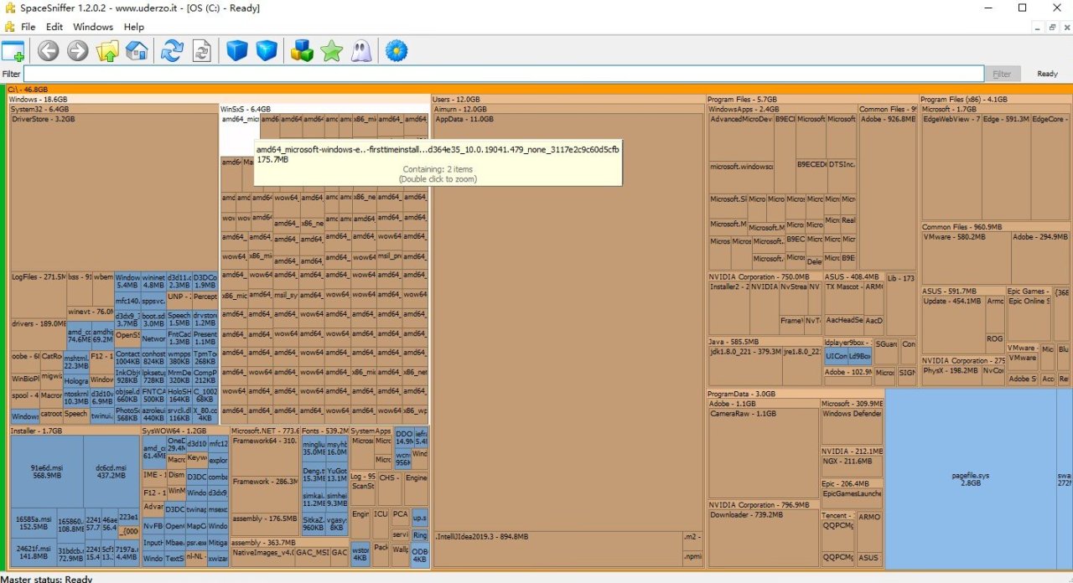
Task: Toggle the green star toolbar icon
Action: point(332,51)
